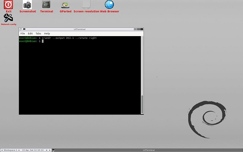Open the File menu in LXTerminal
This screenshot has height=152, width=243.
(x=23, y=33)
